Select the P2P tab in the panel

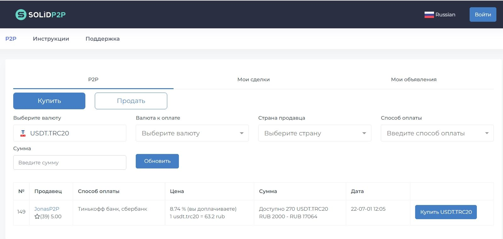(x=93, y=79)
